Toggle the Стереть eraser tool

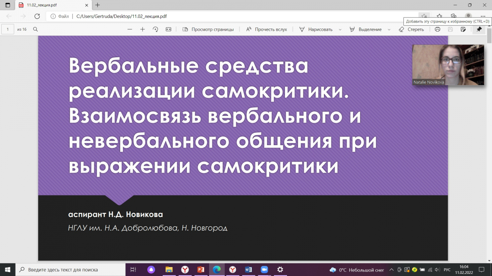point(411,29)
